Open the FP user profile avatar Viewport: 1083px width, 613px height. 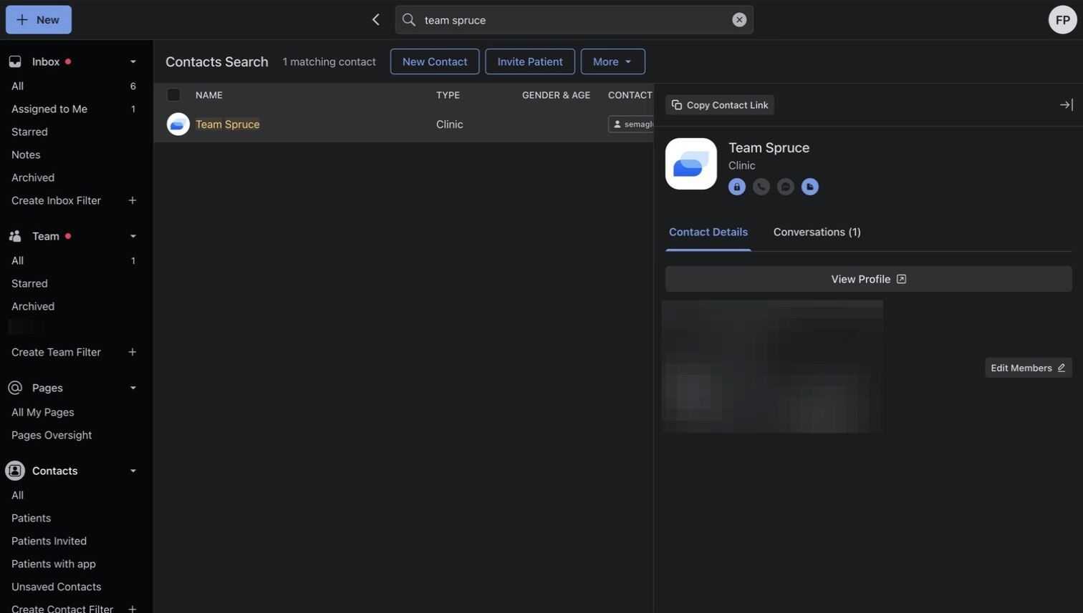(x=1063, y=20)
